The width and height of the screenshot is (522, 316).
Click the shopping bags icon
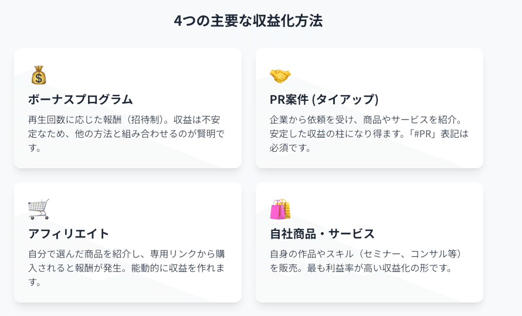(x=280, y=209)
